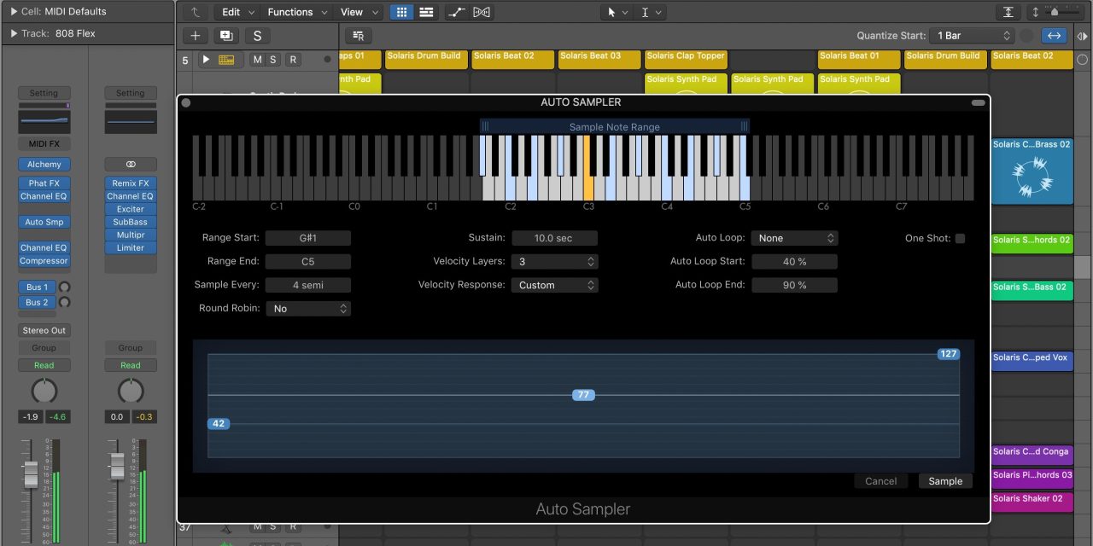Image resolution: width=1093 pixels, height=546 pixels.
Task: Click the Cancel button
Action: tap(880, 481)
